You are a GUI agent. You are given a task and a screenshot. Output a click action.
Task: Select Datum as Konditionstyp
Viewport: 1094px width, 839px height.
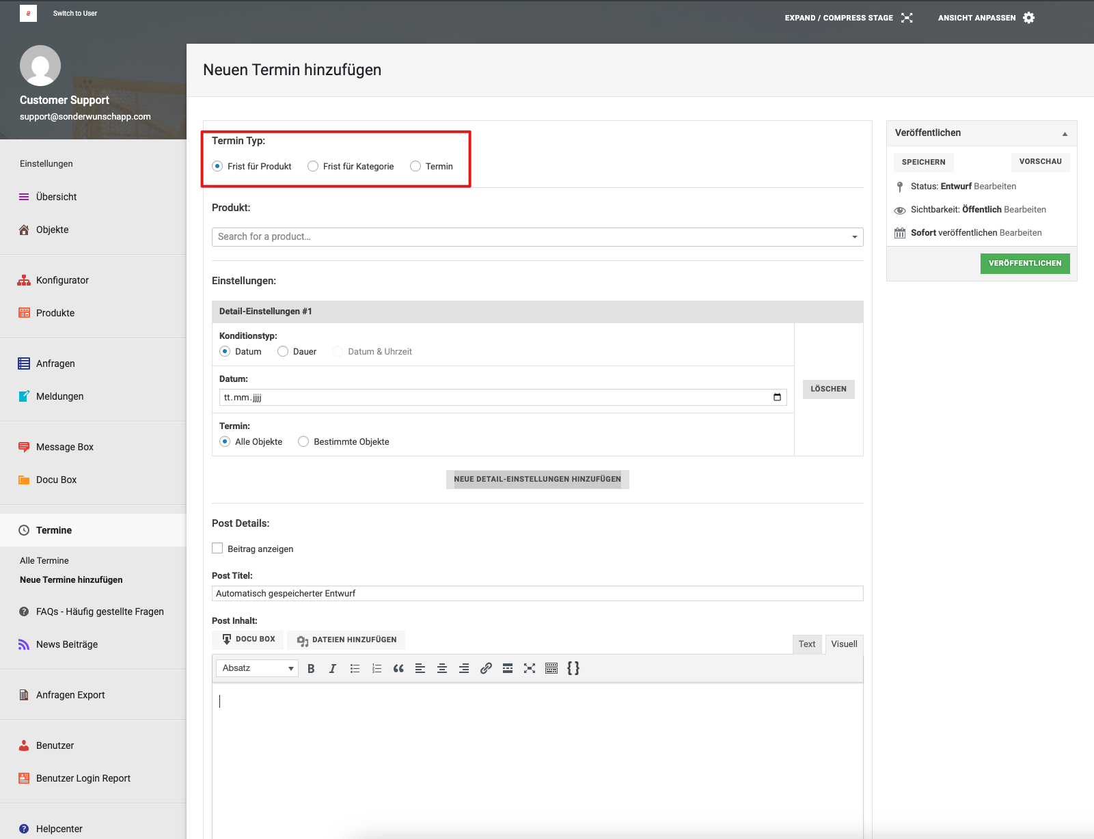(225, 351)
